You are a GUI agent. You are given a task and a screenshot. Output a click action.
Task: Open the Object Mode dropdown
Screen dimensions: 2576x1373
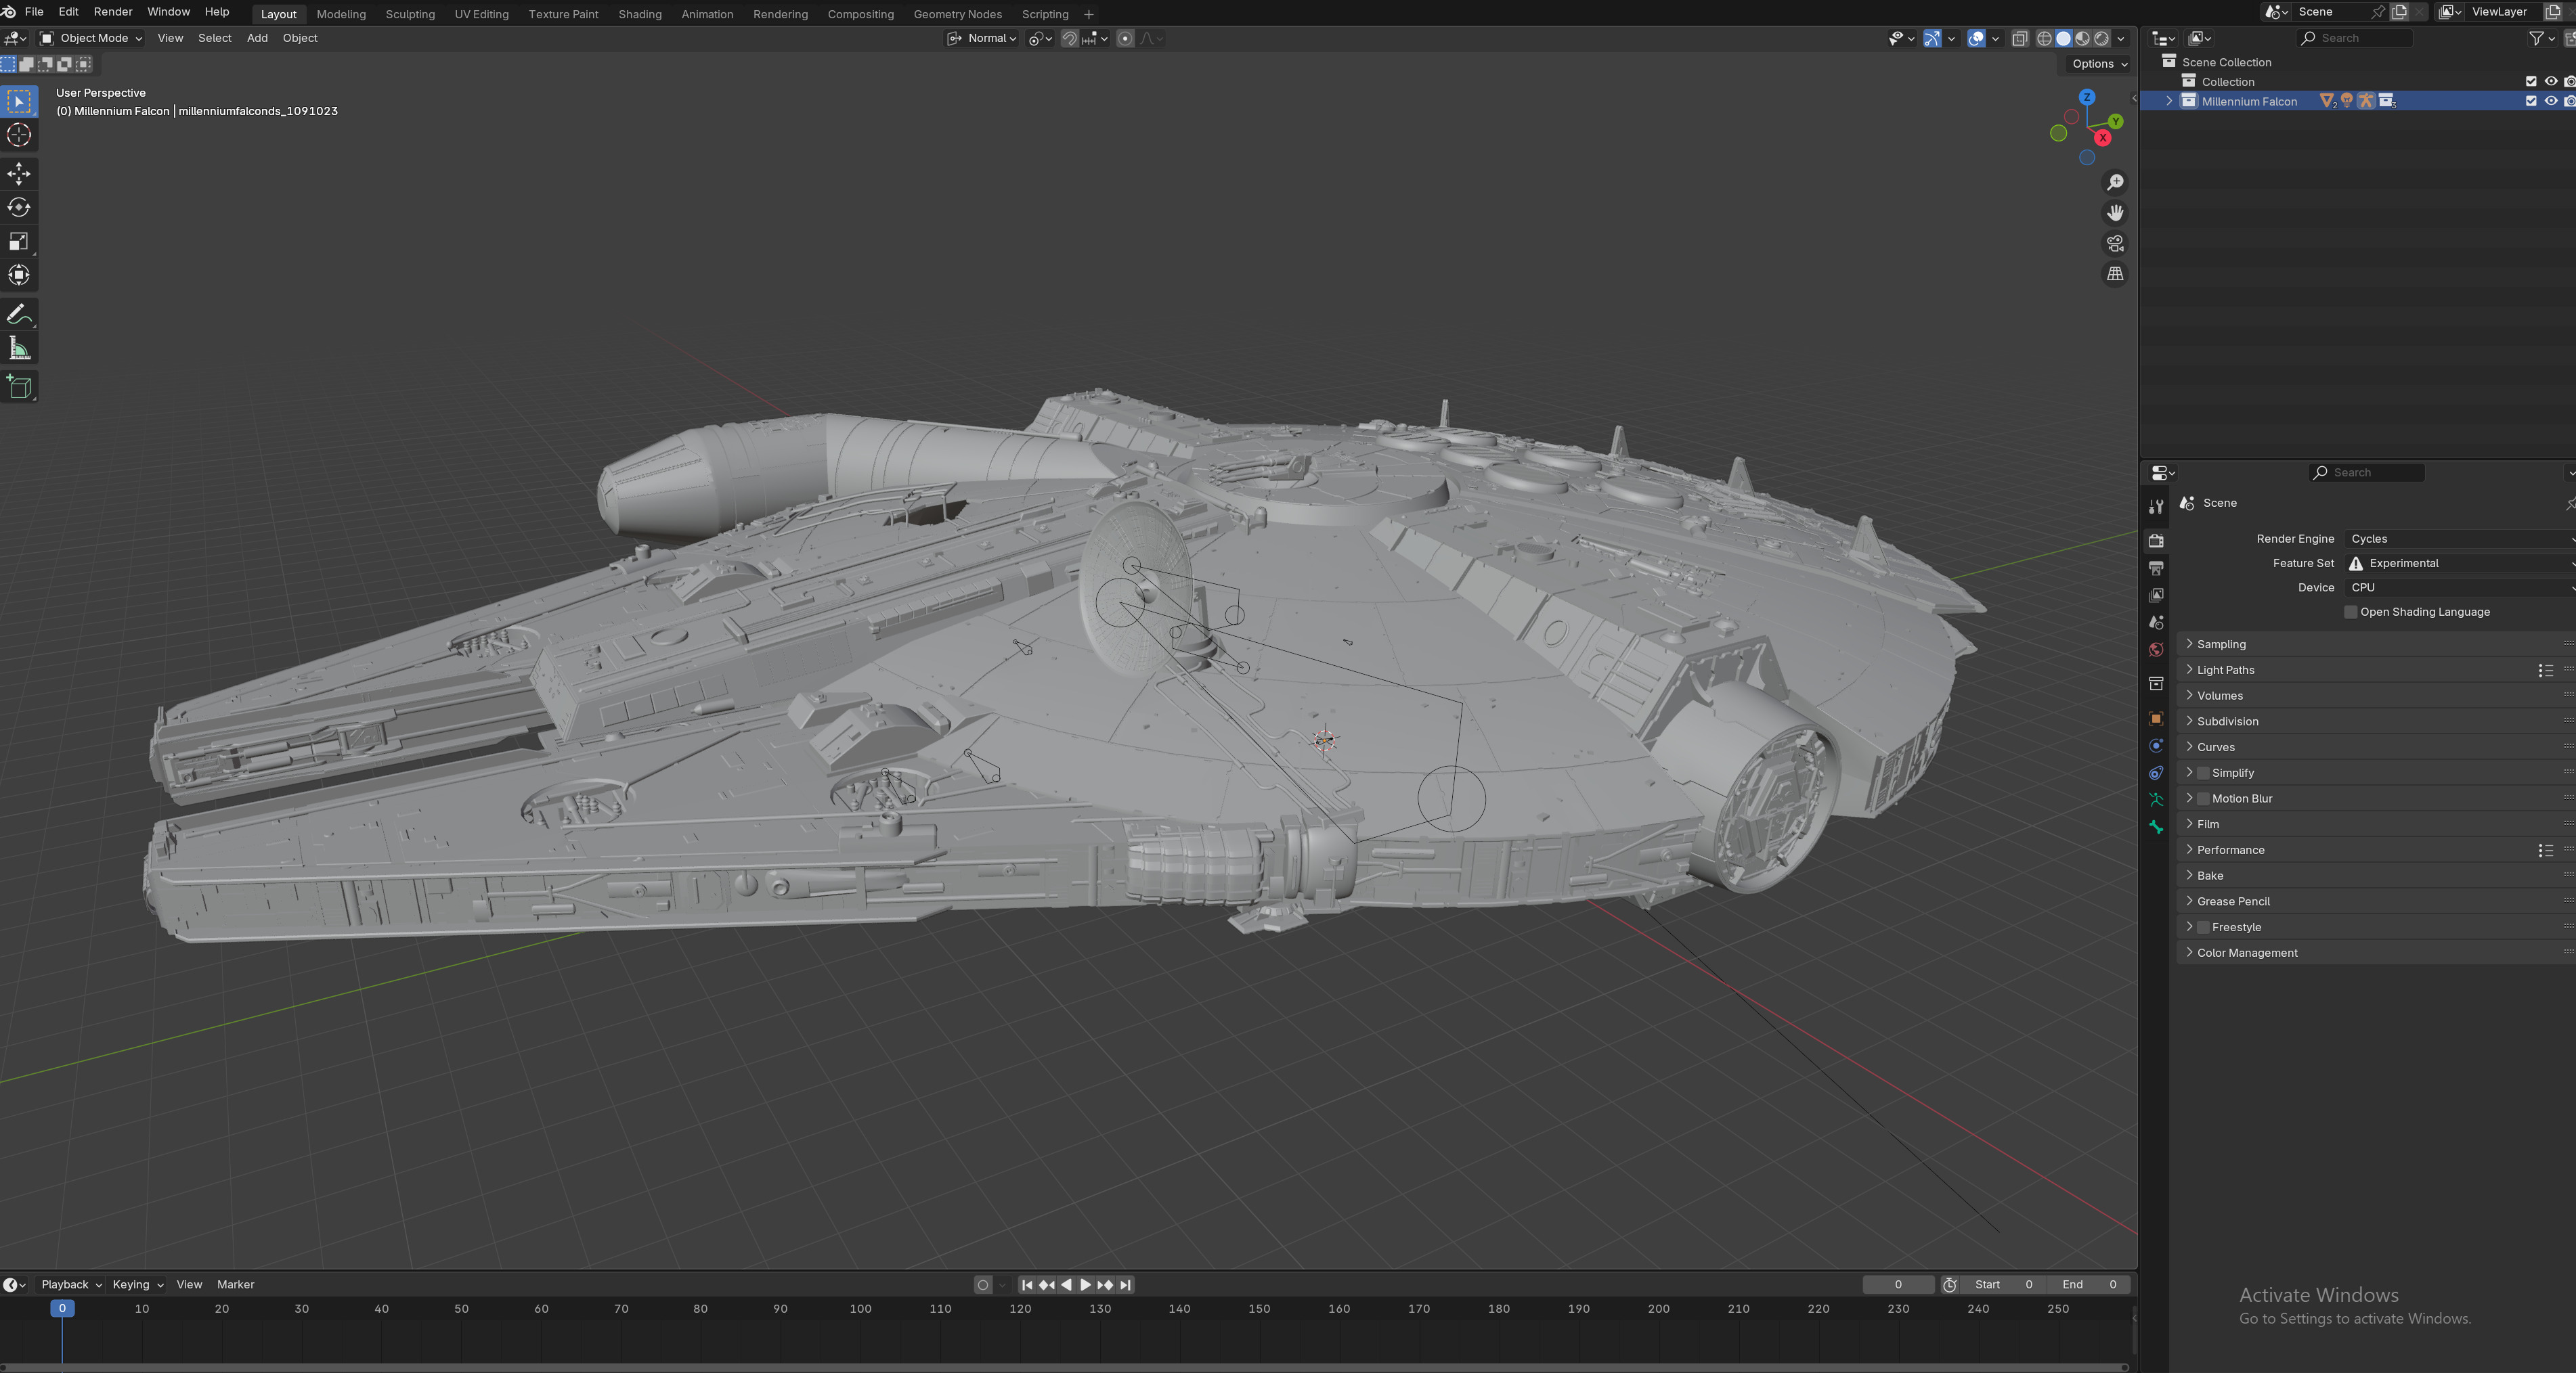(91, 38)
